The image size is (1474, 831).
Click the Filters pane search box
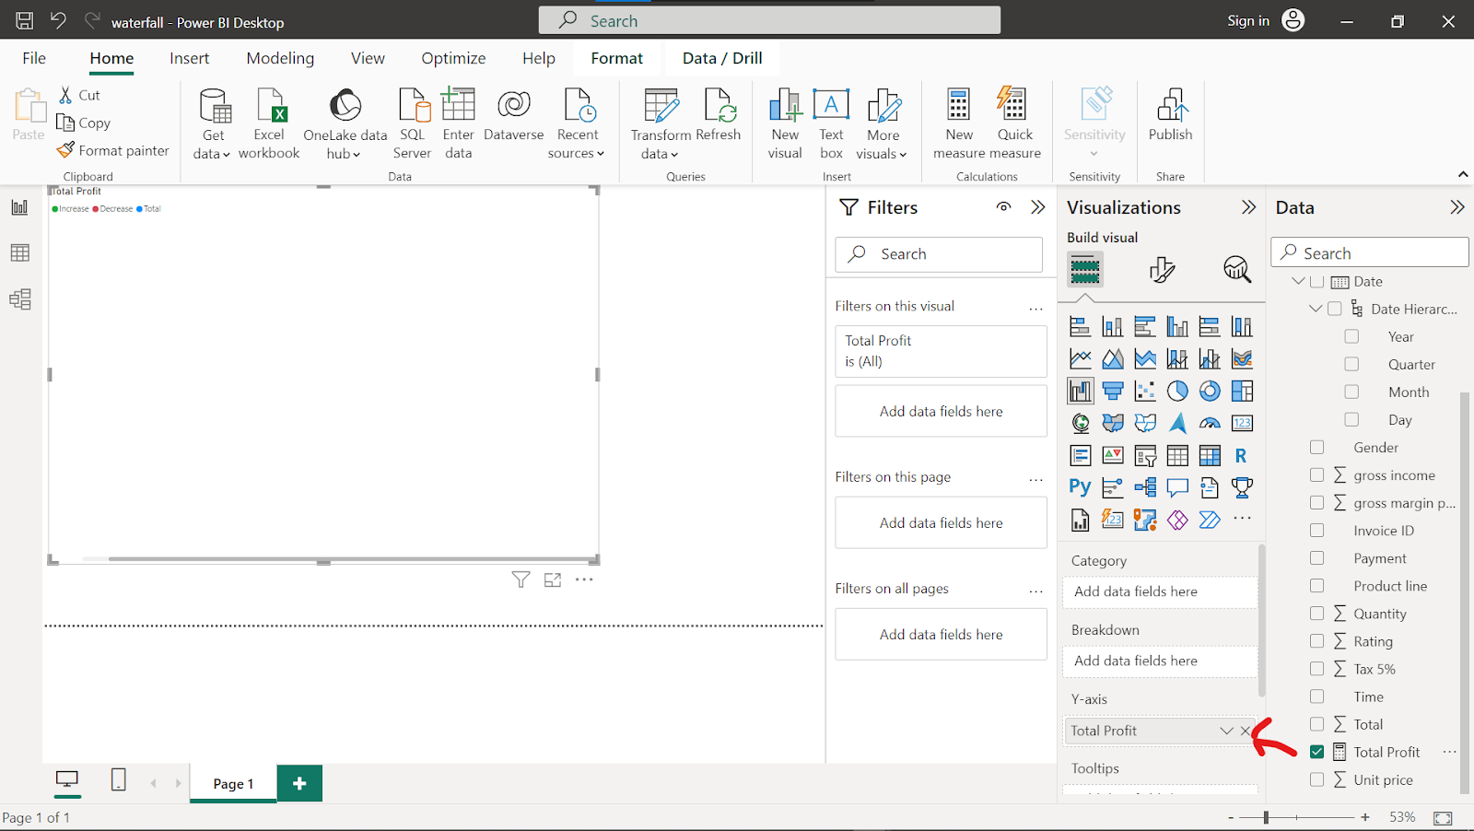pos(939,254)
